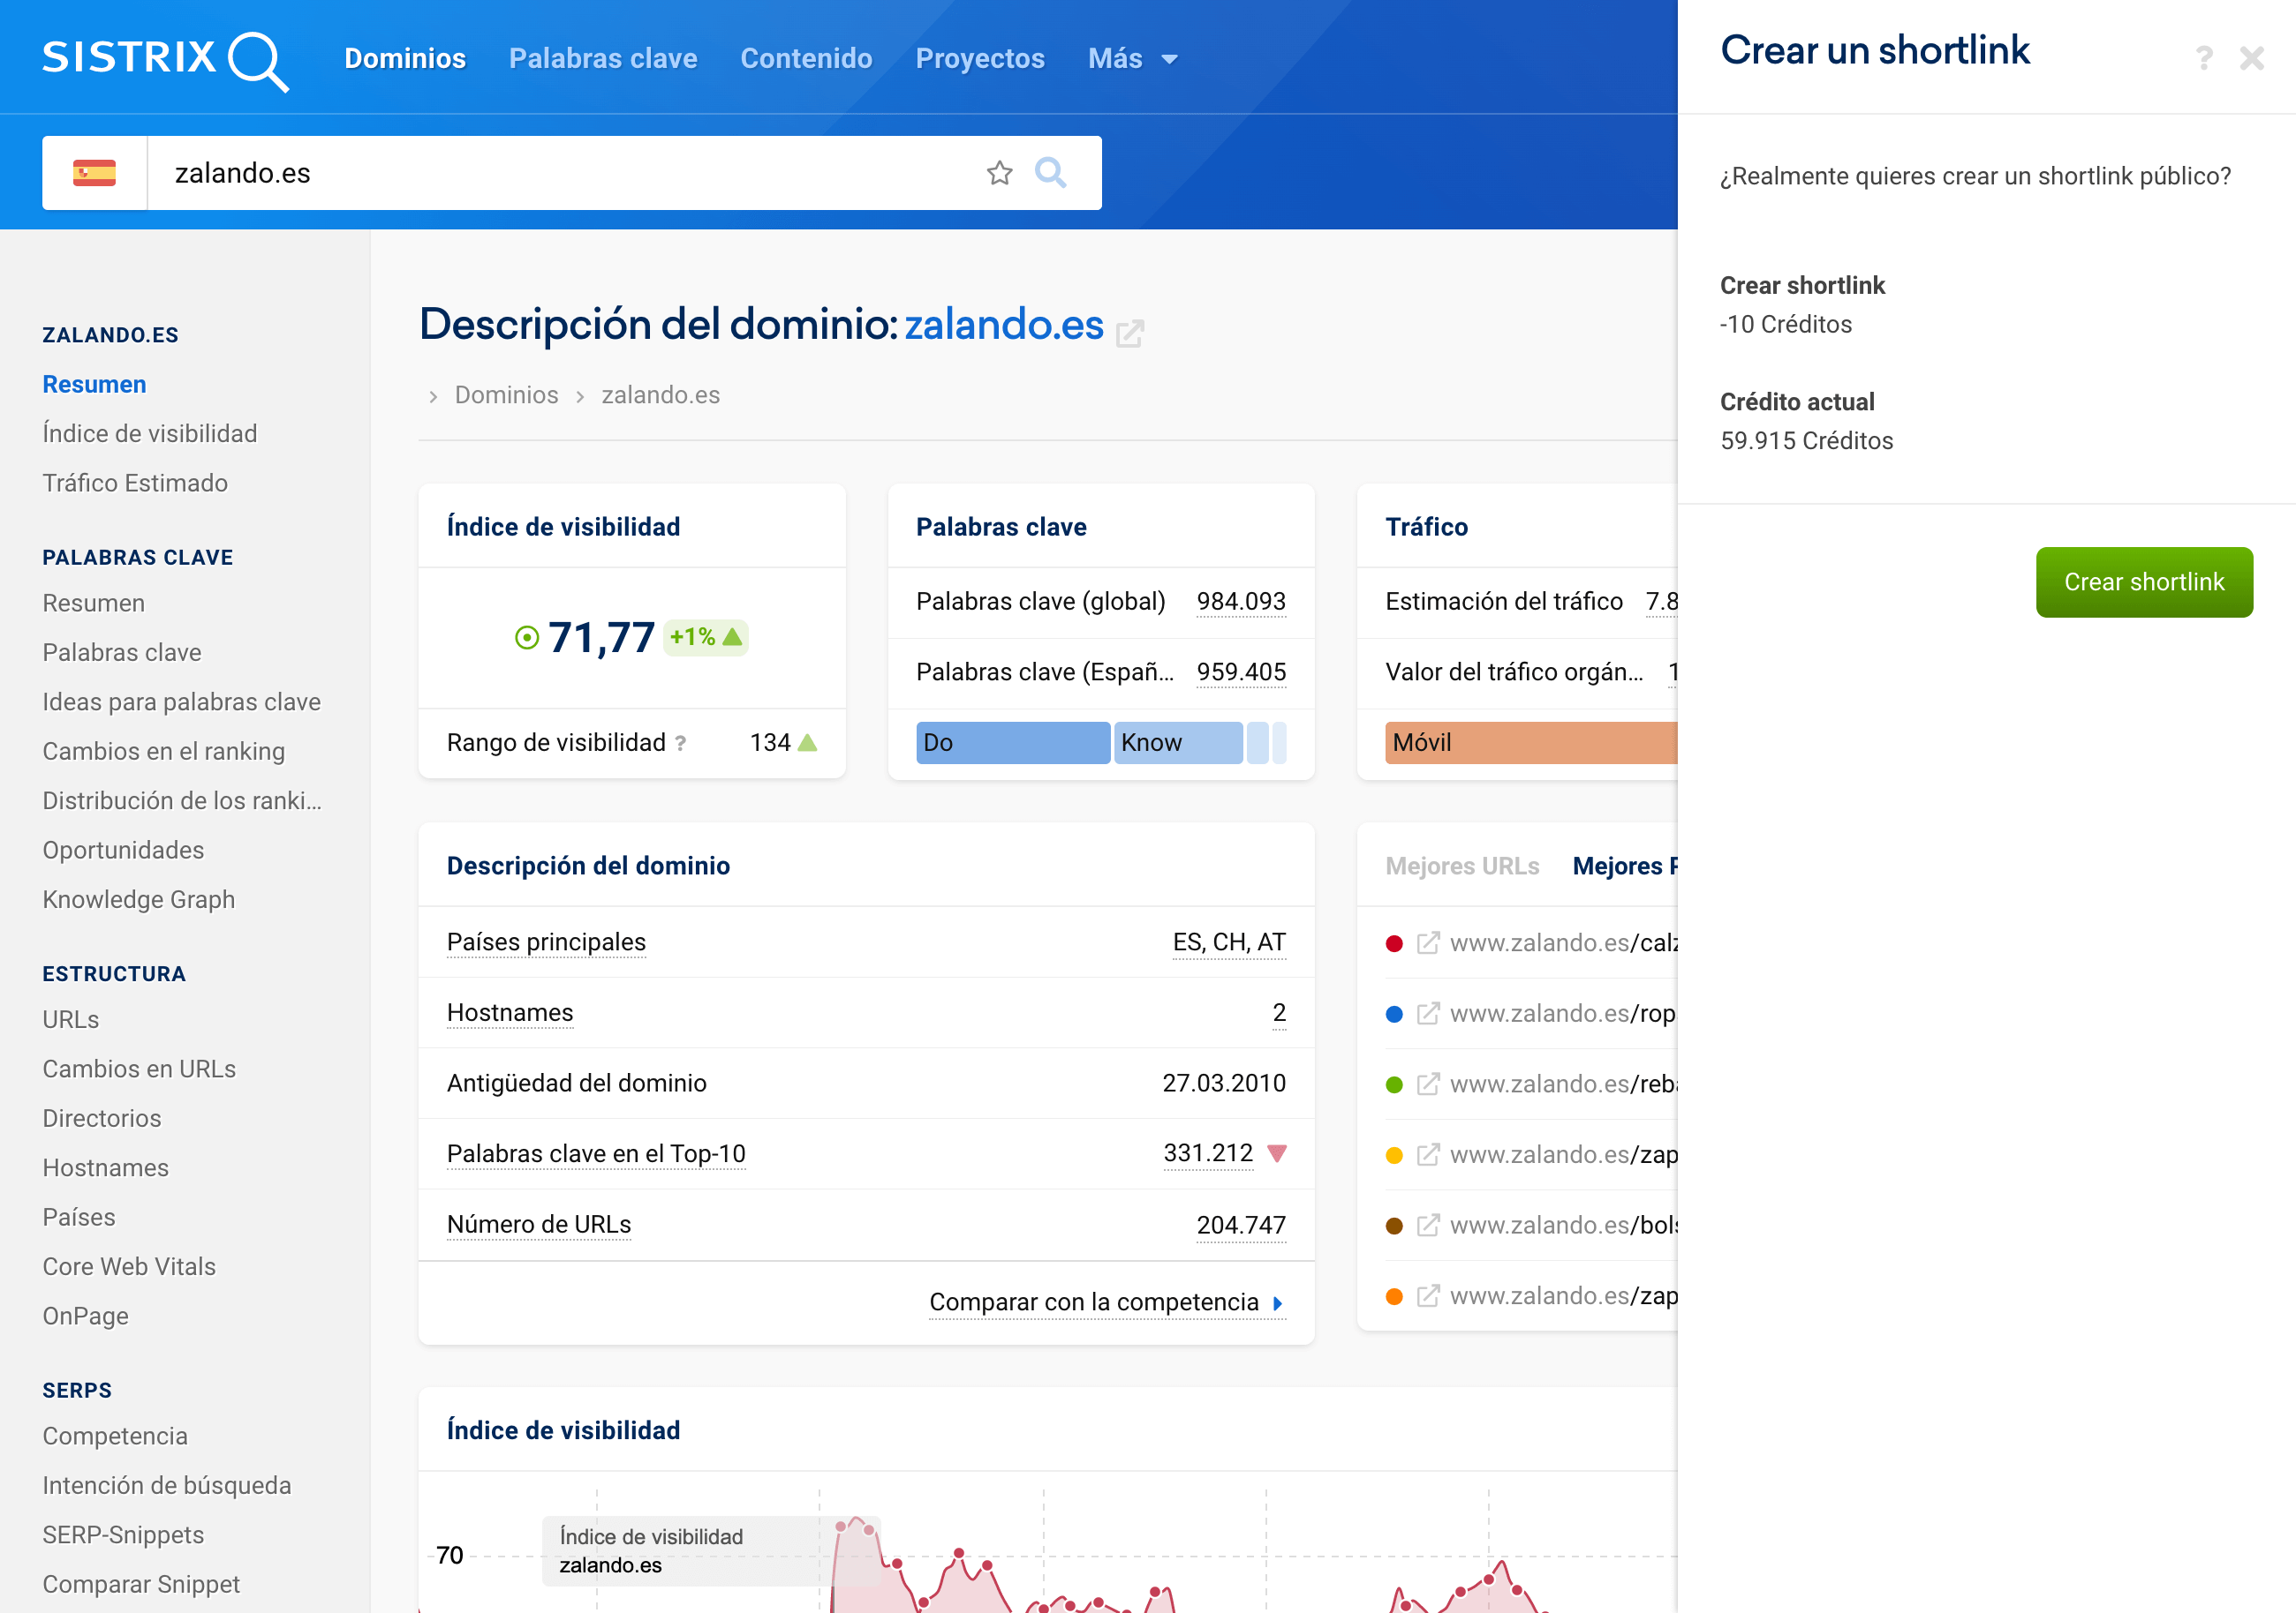Image resolution: width=2296 pixels, height=1613 pixels.
Task: Open external link icon for red-dot URL
Action: (x=1428, y=943)
